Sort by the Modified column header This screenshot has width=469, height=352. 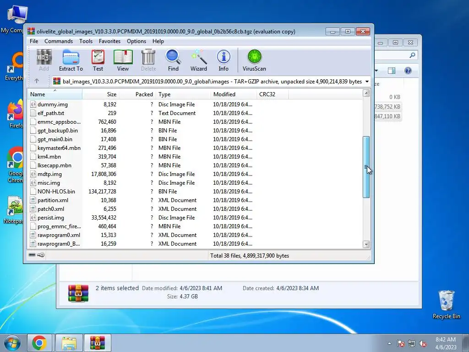(x=233, y=94)
